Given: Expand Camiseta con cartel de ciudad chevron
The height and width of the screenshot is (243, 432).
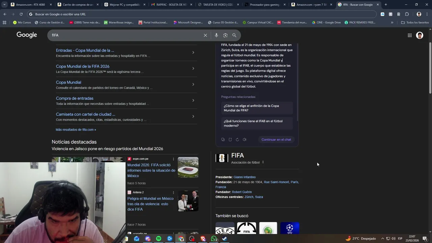Looking at the screenshot, I should click(193, 116).
